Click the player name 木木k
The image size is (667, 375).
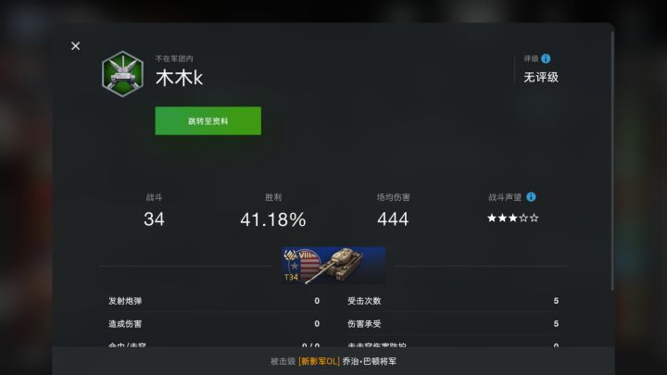click(179, 78)
